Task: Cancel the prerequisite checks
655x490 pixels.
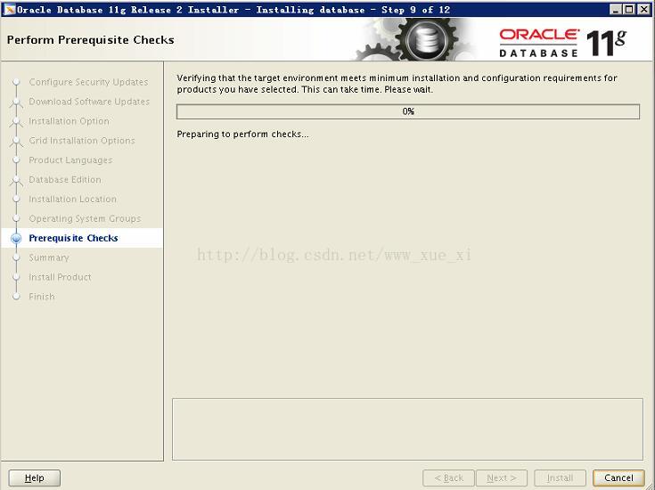Action: [x=618, y=478]
